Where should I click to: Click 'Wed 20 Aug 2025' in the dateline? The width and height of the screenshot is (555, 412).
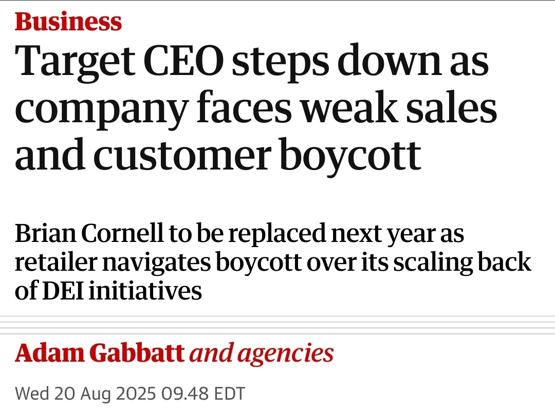[85, 393]
